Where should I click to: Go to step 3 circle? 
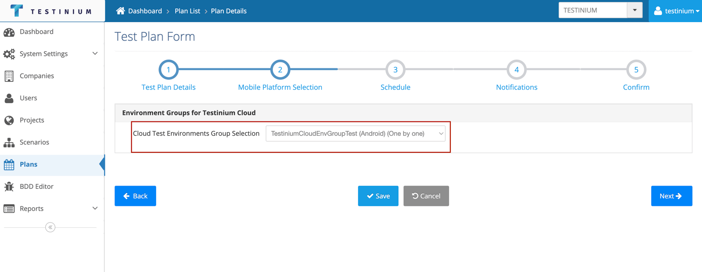395,70
